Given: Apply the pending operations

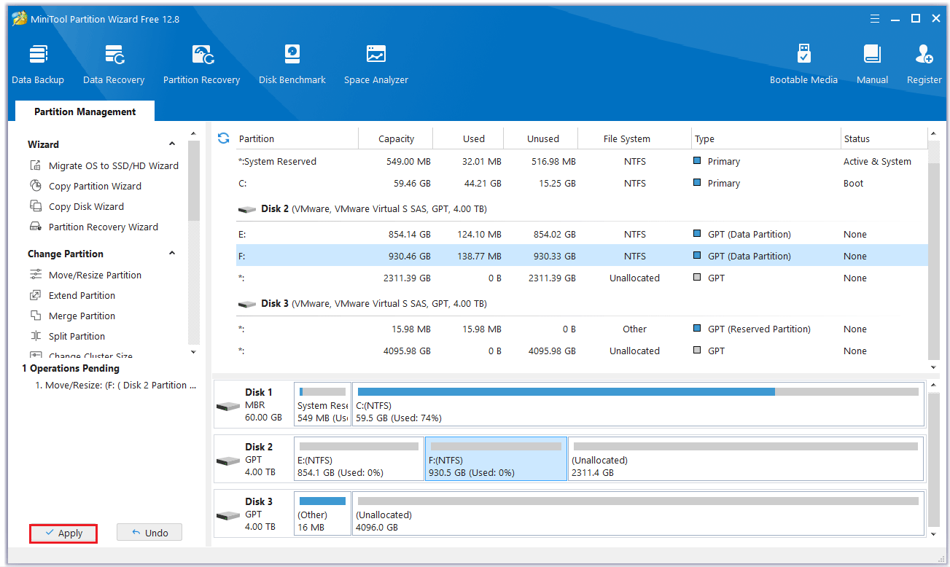Looking at the screenshot, I should 63,533.
